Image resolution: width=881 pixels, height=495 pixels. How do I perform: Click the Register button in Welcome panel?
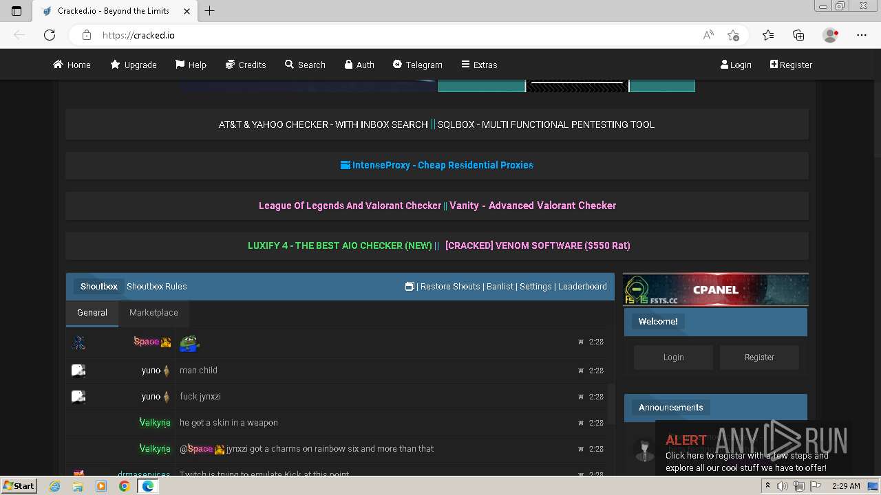pyautogui.click(x=759, y=357)
